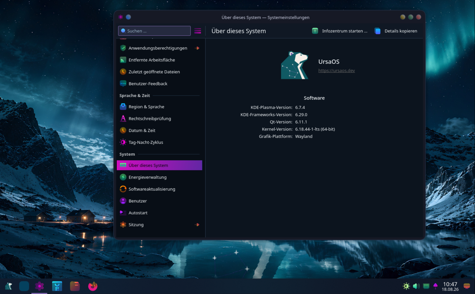Click the Suchen search field
475x294 pixels.
tap(154, 31)
